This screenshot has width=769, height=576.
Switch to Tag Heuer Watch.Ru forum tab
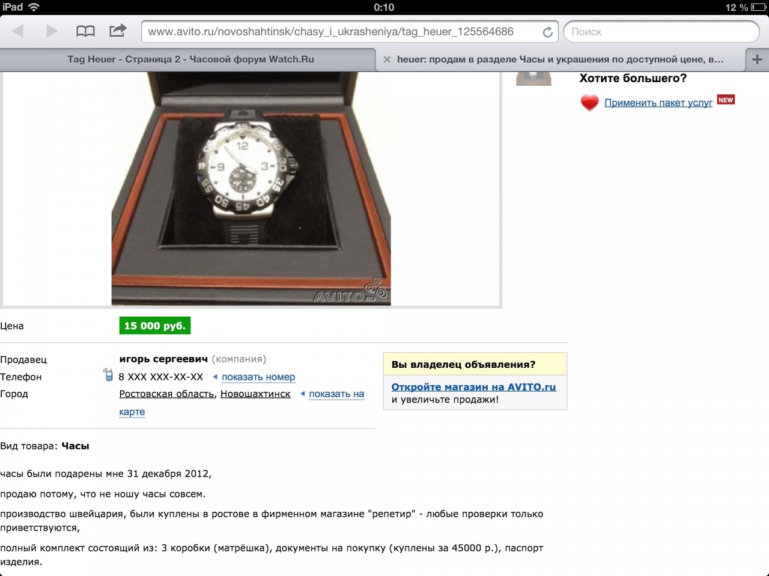190,59
